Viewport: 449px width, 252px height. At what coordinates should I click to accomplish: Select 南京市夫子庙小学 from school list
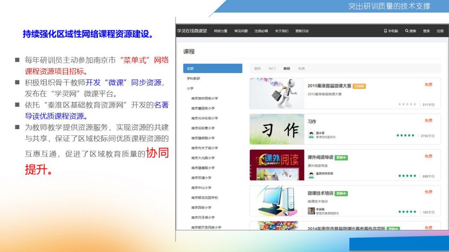205,148
